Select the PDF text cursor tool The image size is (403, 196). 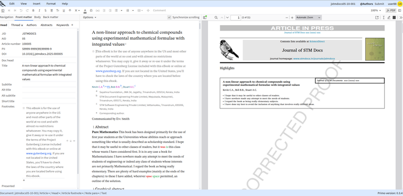click(383, 18)
